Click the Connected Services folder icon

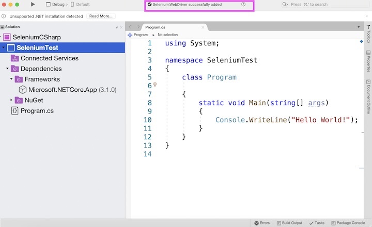pos(14,58)
